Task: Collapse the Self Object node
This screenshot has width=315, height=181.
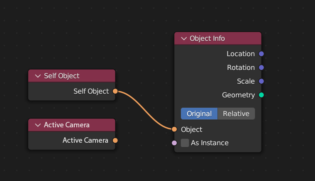Action: 38,76
